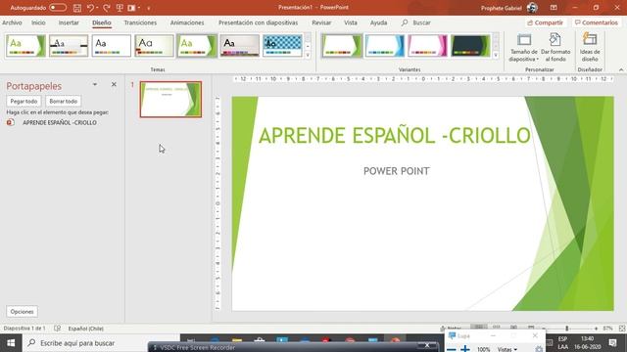
Task: Open the Windows Start menu
Action: pos(11,343)
